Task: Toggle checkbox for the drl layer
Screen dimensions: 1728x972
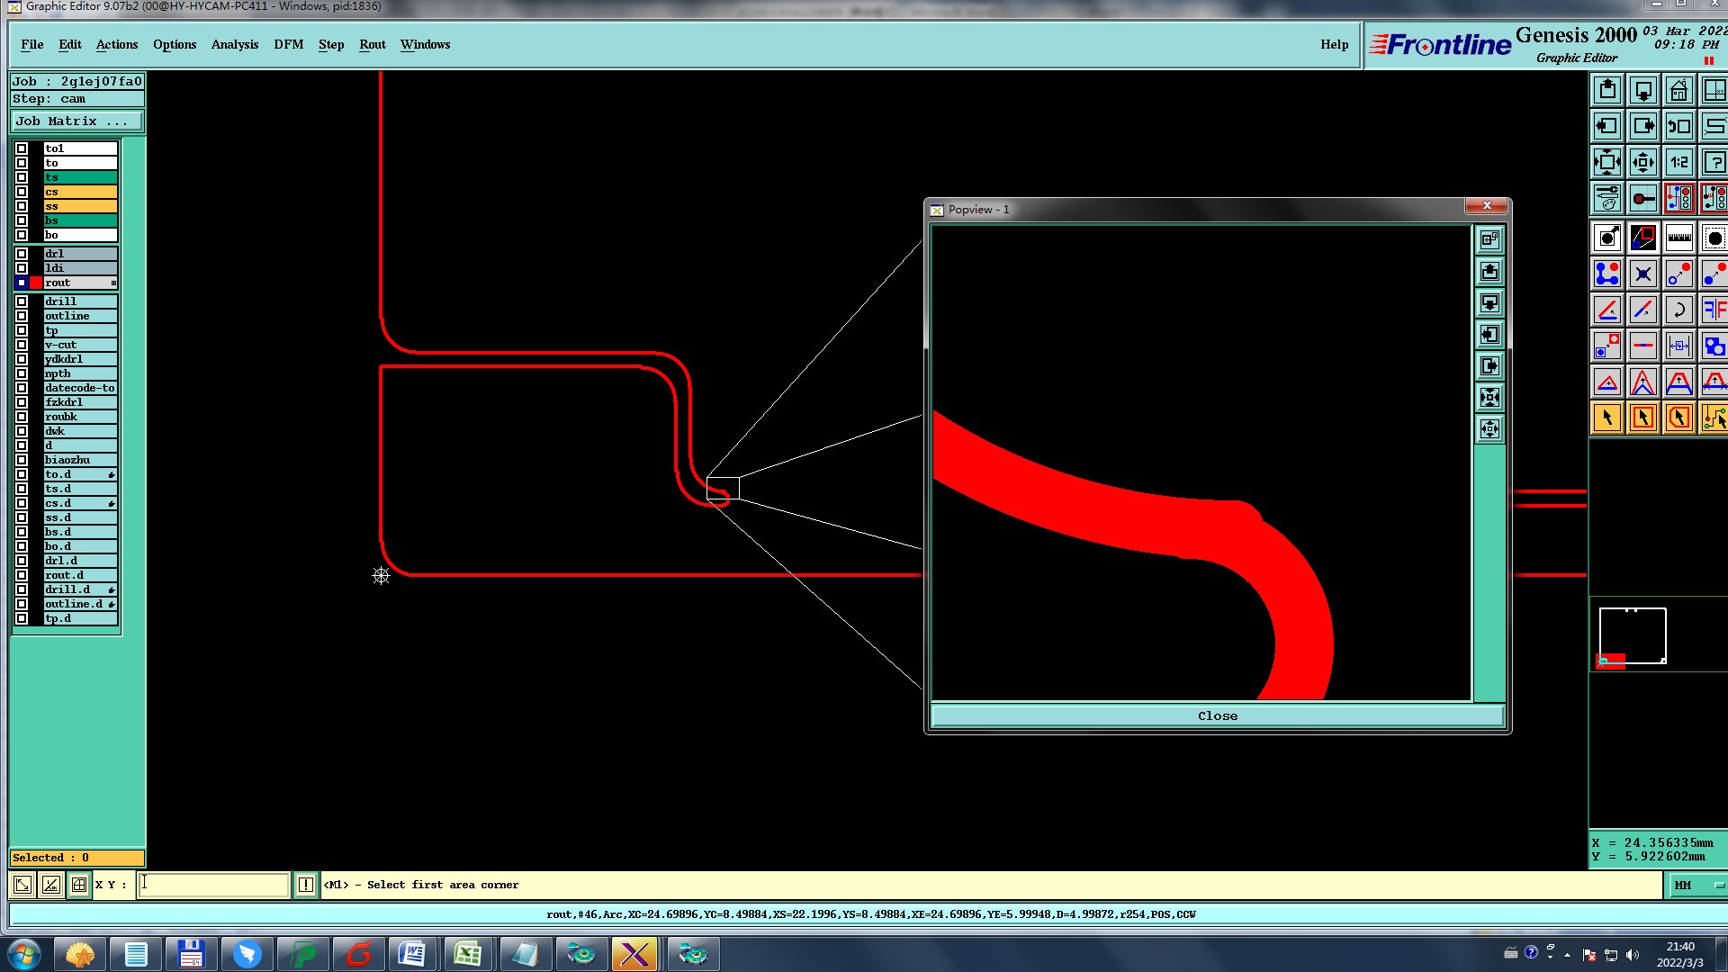Action: pos(22,254)
